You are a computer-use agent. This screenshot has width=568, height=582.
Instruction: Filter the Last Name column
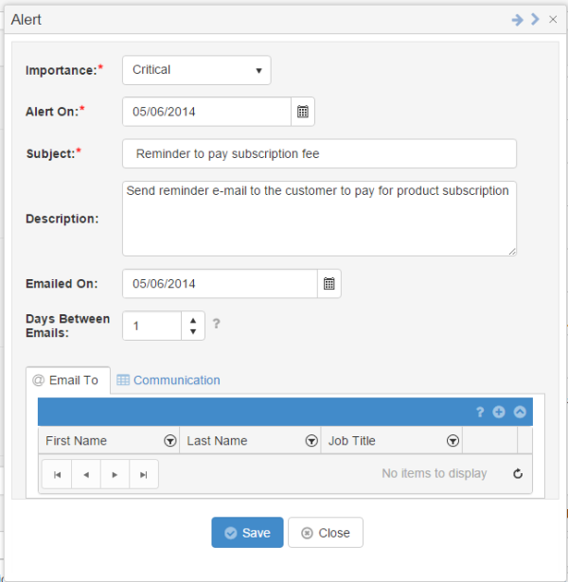pyautogui.click(x=311, y=441)
